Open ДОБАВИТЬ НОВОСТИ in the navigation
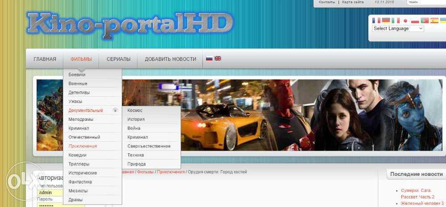The width and height of the screenshot is (446, 207). 170,59
